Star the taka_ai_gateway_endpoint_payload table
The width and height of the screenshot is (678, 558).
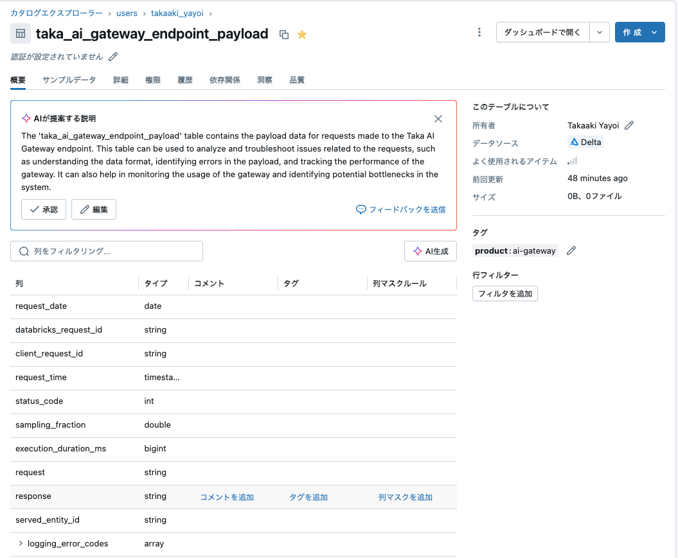pyautogui.click(x=302, y=34)
